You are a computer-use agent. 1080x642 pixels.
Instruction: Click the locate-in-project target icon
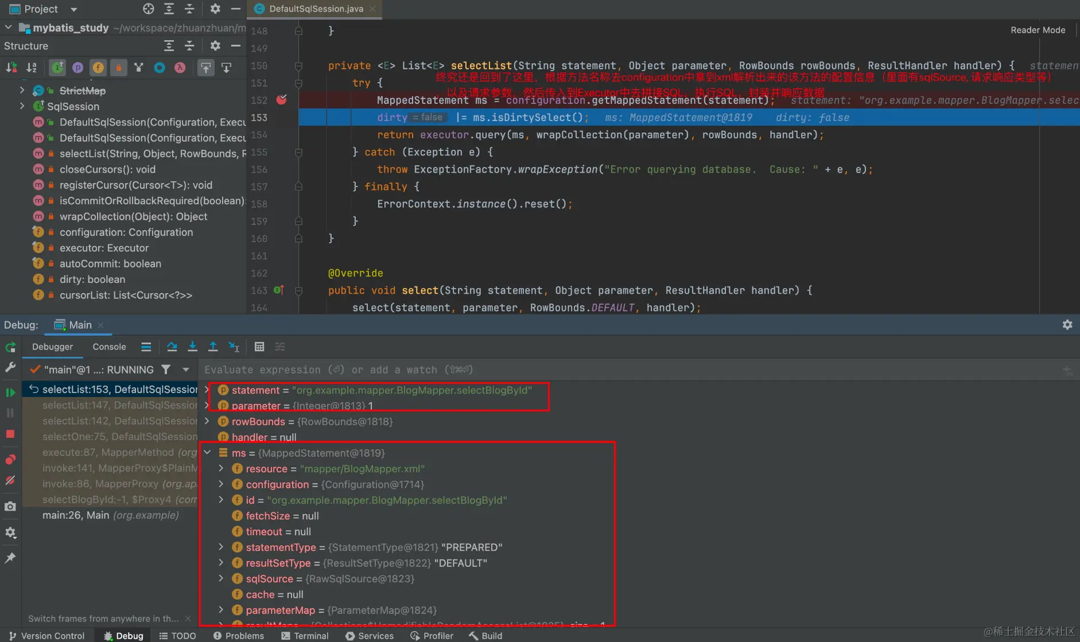coord(149,9)
